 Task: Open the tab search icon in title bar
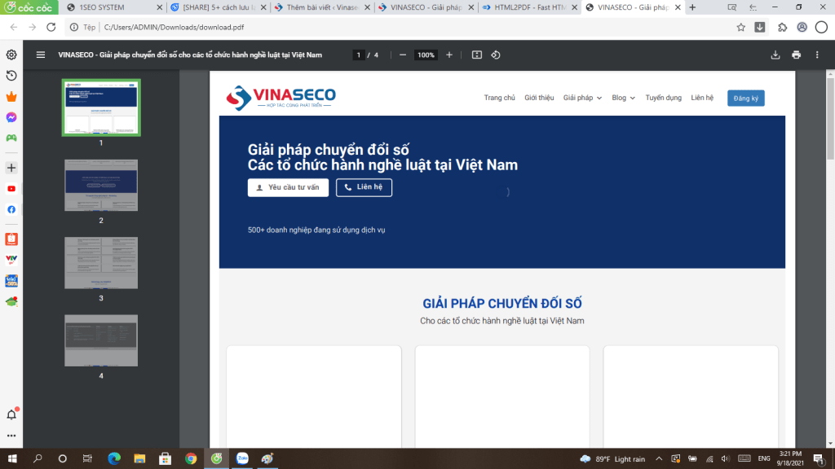coord(732,7)
